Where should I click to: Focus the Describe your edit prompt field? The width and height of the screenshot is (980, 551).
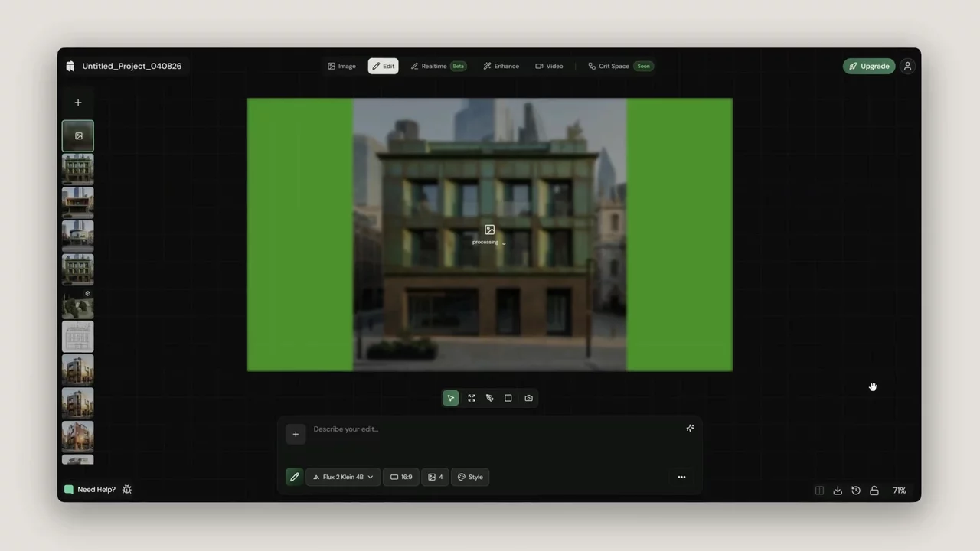(x=490, y=429)
